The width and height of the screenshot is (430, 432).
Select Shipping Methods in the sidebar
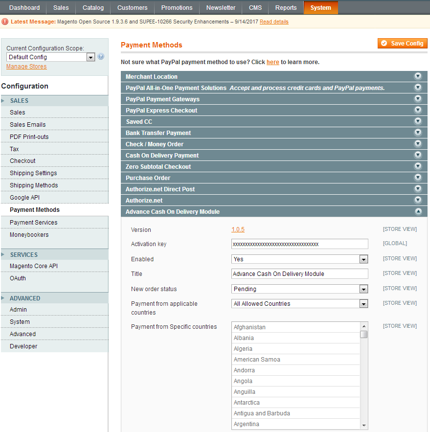pos(34,185)
